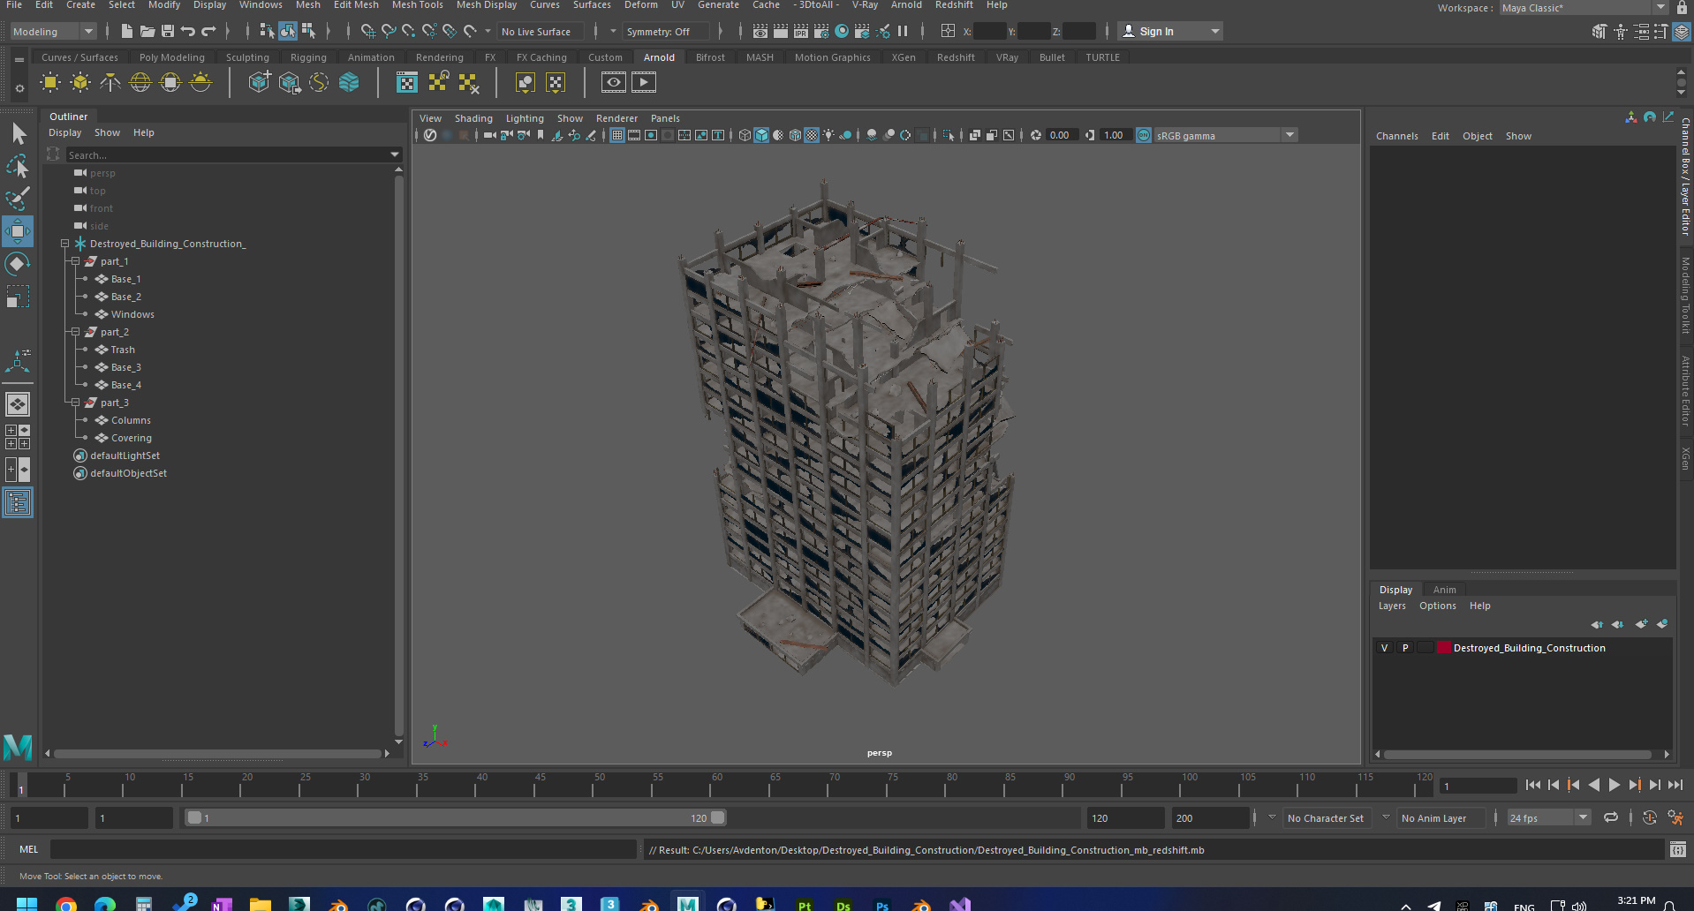Switch to four view layout
The image size is (1694, 911).
tap(18, 437)
